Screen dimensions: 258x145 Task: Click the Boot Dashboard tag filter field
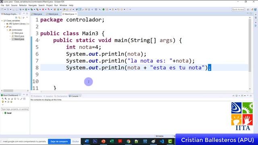[x=15, y=109]
